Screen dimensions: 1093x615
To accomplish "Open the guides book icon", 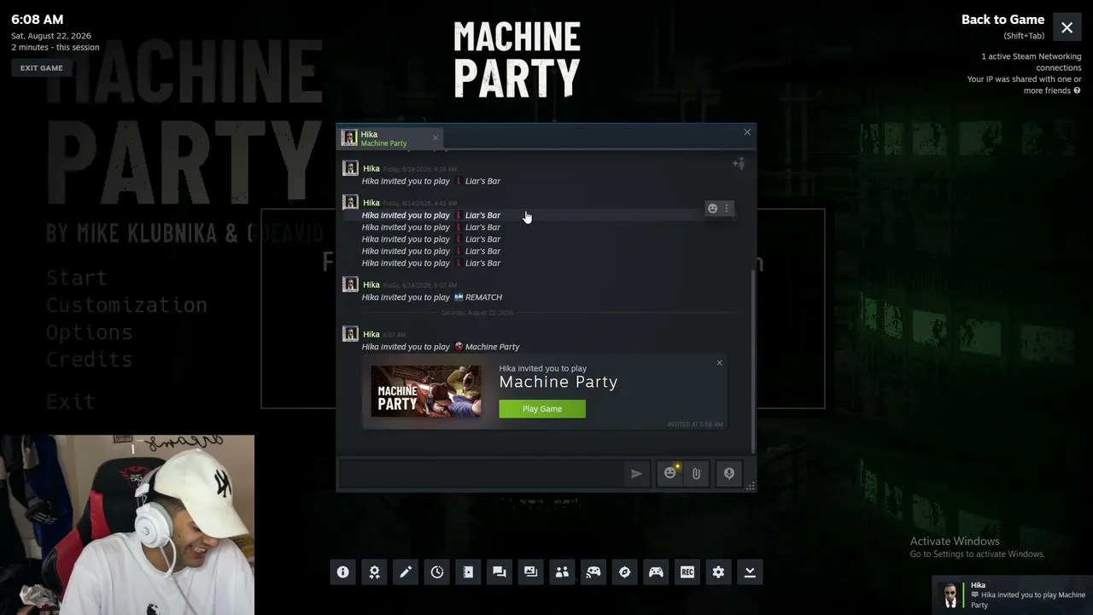I will pos(468,572).
